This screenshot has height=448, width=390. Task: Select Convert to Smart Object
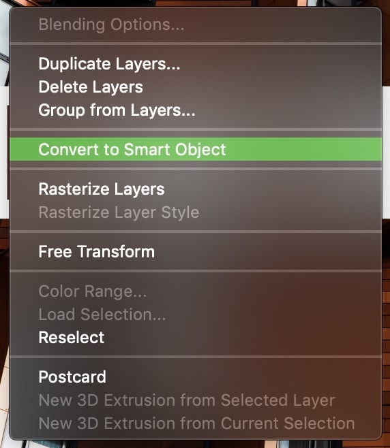196,149
